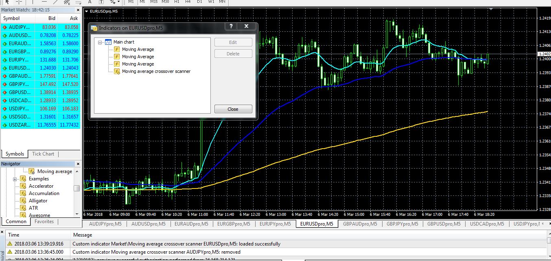This screenshot has height=261, width=551.
Task: Click the Accumulation indicator icon
Action: tap(23, 193)
